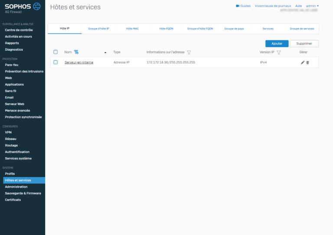Go to the Pare-feu section
Viewport: 333px width, 235px height.
tap(11, 65)
